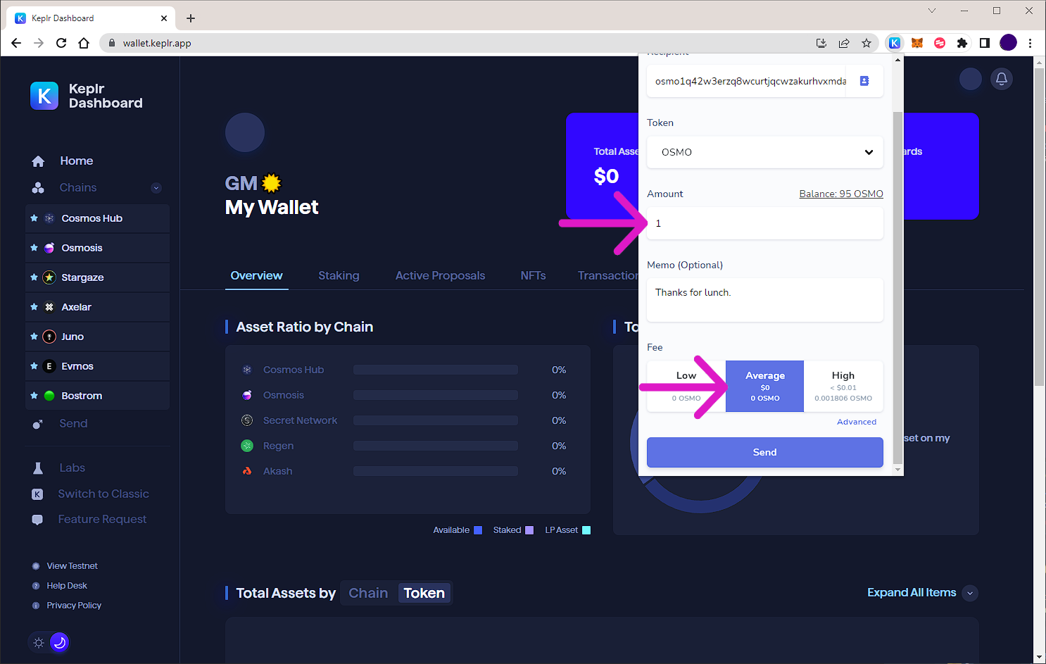Bookmark this page with the star icon
1046x664 pixels.
click(x=867, y=43)
